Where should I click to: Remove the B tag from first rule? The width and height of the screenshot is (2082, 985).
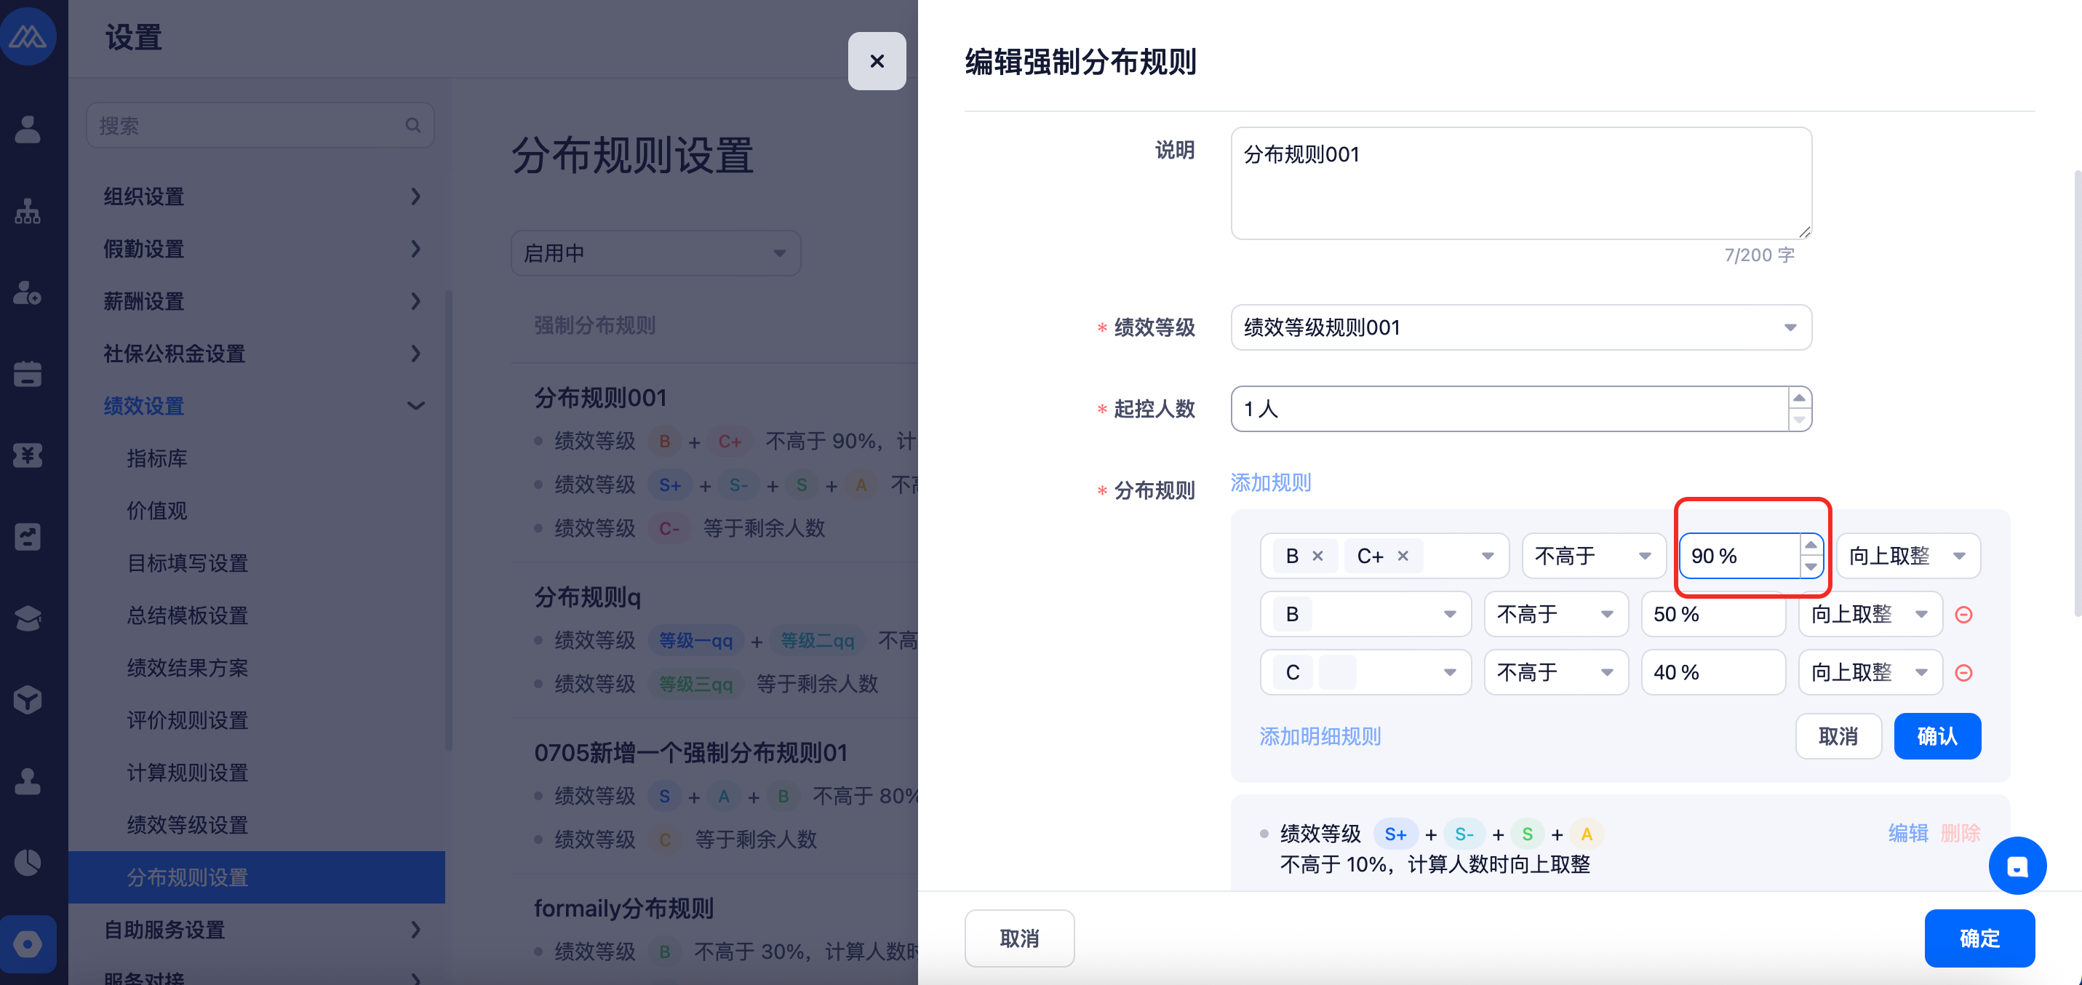1317,556
